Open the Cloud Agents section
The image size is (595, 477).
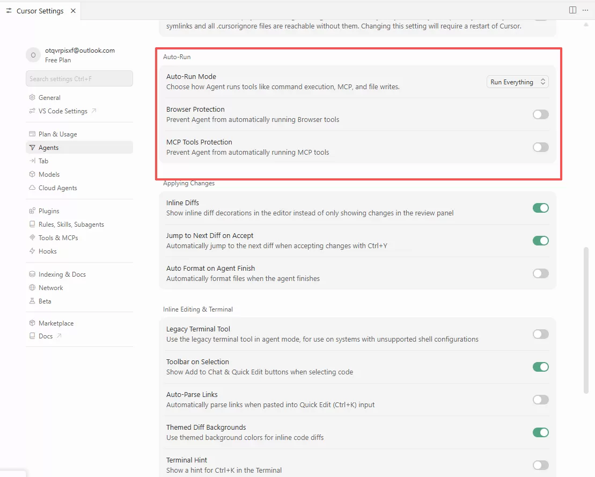tap(79, 187)
